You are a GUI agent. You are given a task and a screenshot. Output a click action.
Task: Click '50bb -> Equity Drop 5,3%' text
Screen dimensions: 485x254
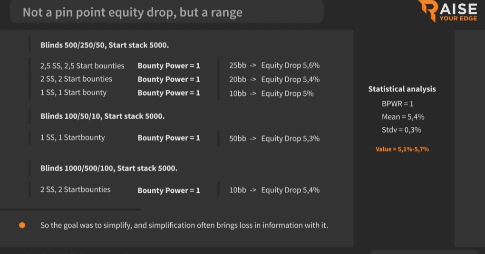click(x=274, y=139)
